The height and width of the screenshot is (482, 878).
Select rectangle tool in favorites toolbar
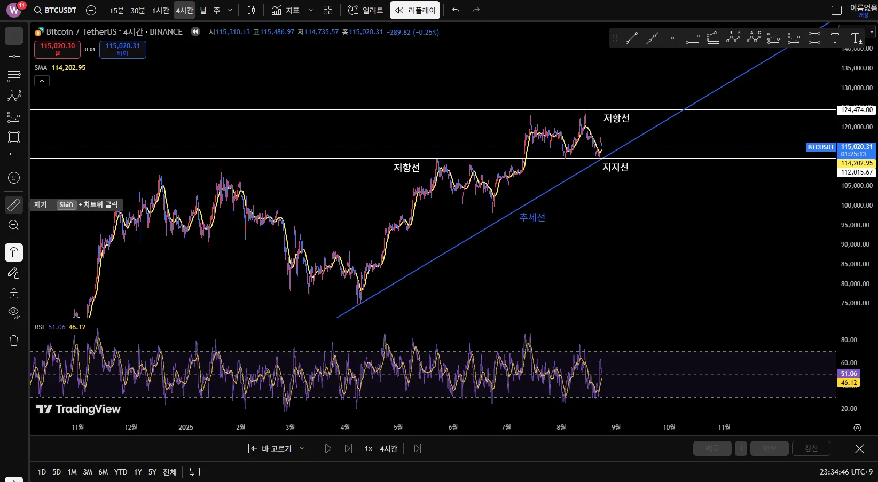(814, 38)
